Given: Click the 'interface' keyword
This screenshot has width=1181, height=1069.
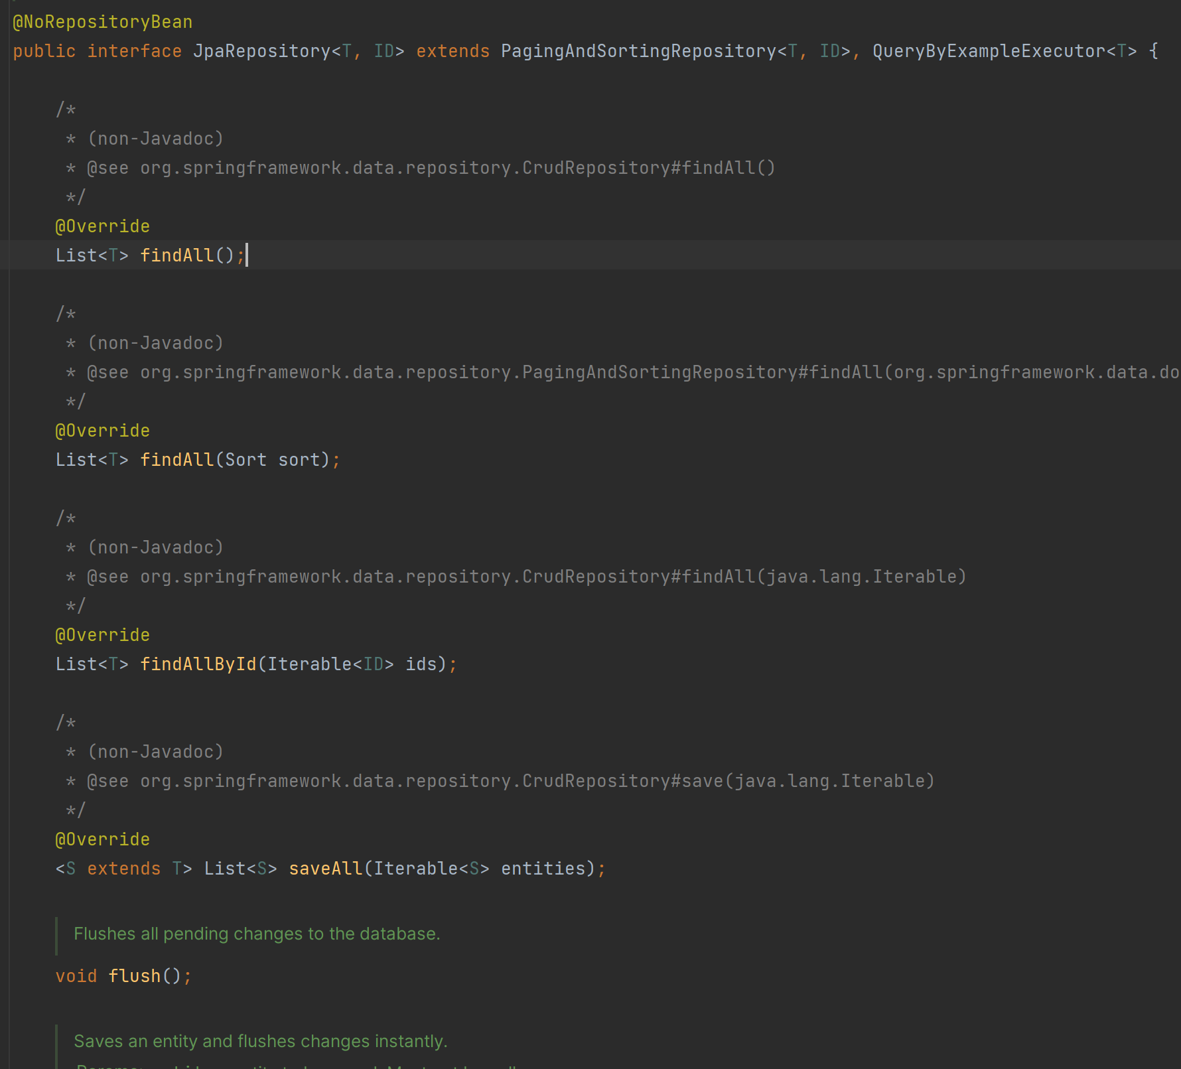Looking at the screenshot, I should (x=135, y=51).
